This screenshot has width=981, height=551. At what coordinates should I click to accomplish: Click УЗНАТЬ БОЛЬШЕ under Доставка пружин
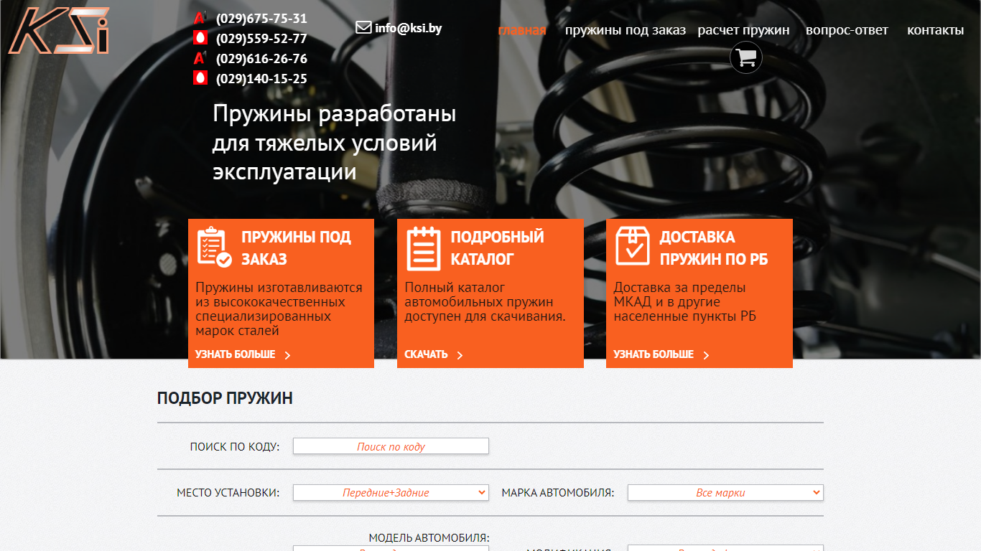click(654, 354)
